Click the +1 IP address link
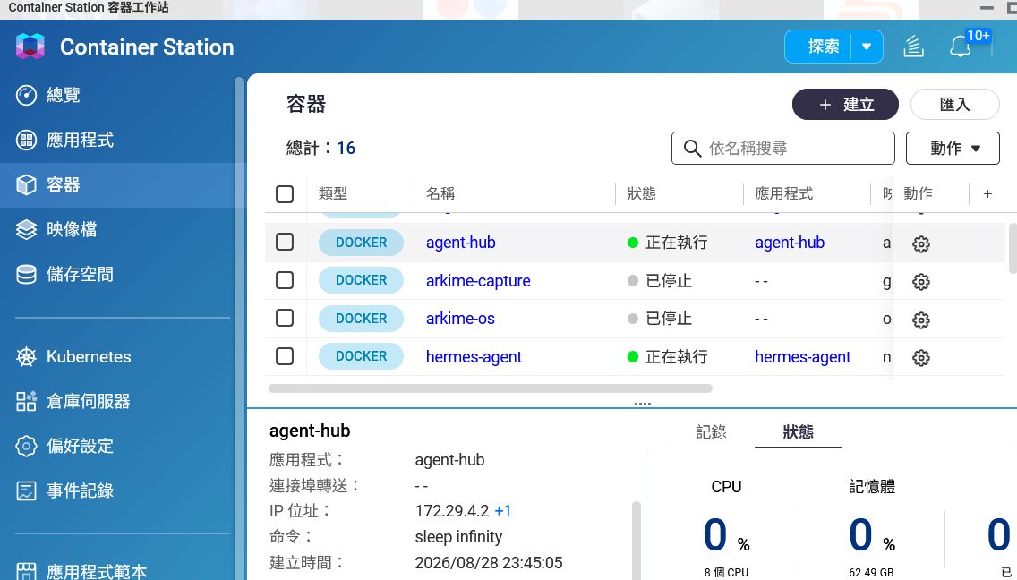Viewport: 1017px width, 580px height. pyautogui.click(x=502, y=511)
